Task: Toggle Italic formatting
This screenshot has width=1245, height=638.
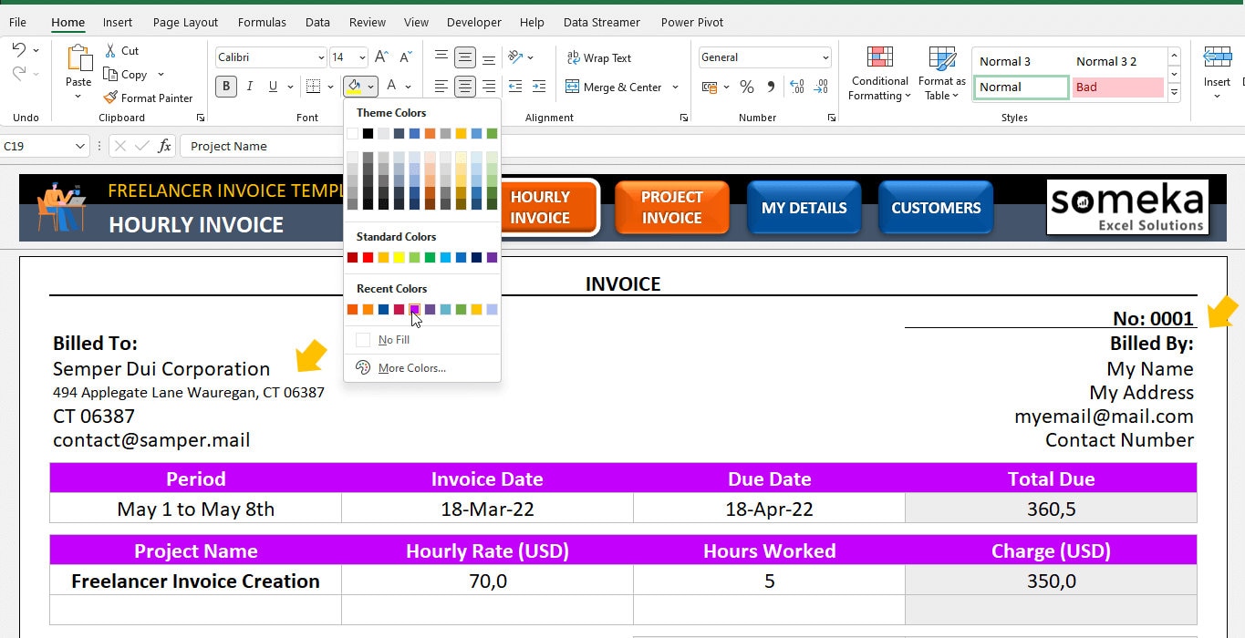Action: pos(250,87)
